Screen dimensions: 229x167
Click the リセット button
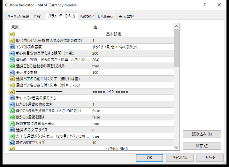tap(210, 158)
